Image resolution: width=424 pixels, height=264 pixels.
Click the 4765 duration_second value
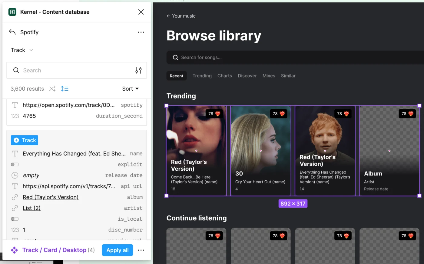coord(29,116)
